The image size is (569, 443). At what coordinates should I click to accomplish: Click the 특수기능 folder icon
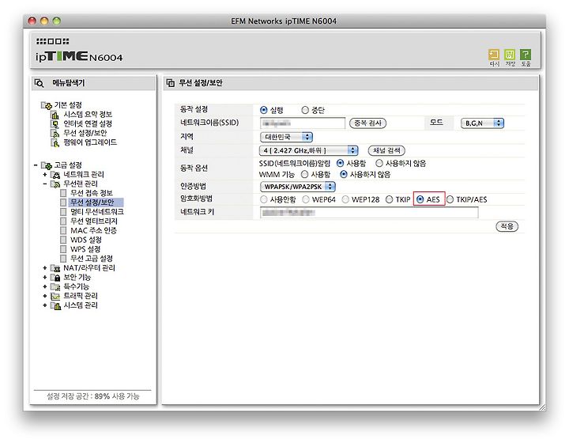(x=55, y=287)
